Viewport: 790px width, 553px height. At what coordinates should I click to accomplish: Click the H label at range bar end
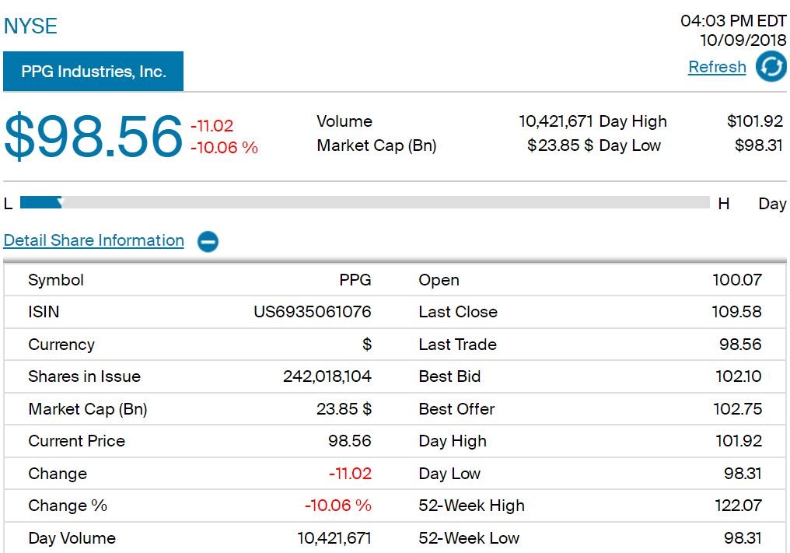pyautogui.click(x=723, y=204)
